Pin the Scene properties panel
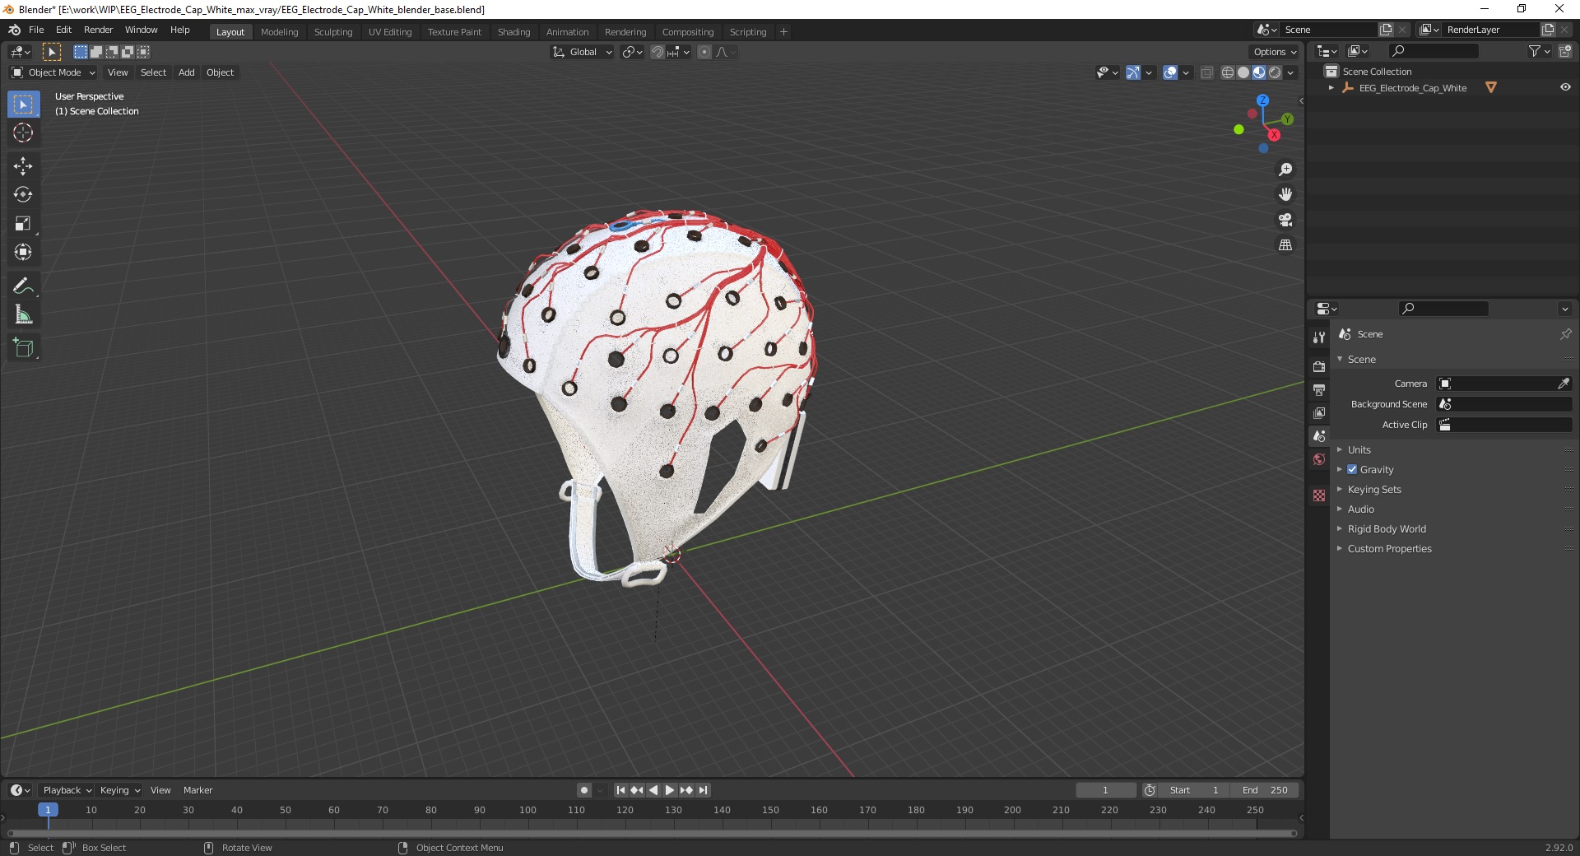 coord(1565,334)
